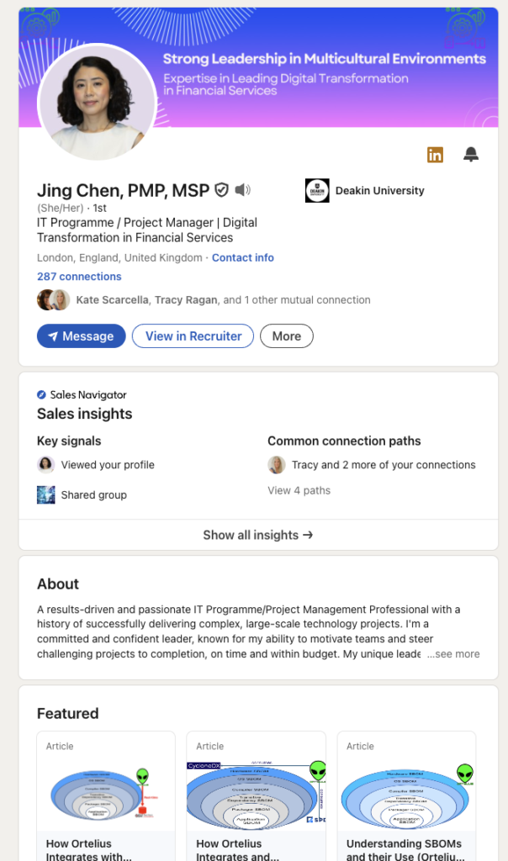
Task: Send a message with Message button
Action: 82,336
